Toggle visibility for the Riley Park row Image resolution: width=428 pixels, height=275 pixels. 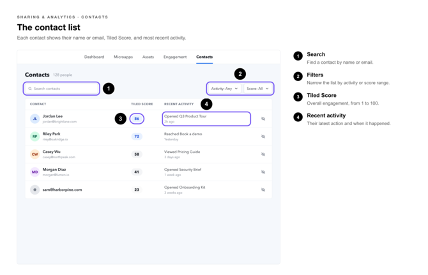tap(263, 137)
